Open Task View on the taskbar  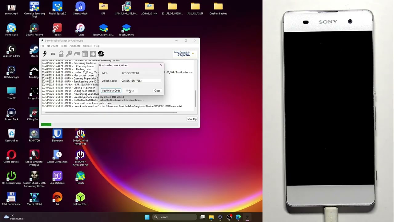202,217
